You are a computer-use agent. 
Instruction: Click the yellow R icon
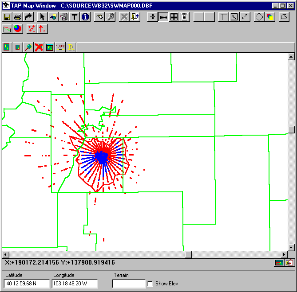pos(71,47)
